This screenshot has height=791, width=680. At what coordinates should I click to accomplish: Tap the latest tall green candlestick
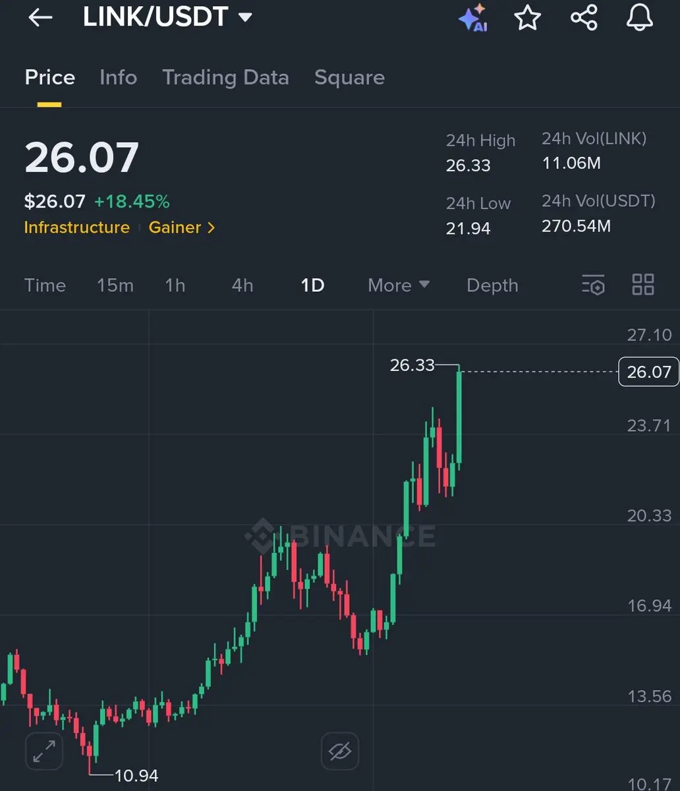tap(459, 417)
